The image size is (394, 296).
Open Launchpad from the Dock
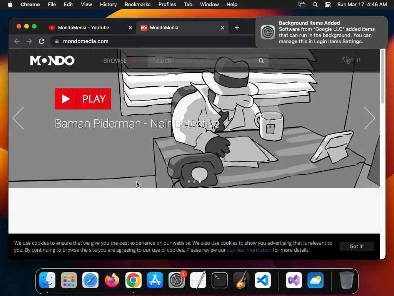69,280
